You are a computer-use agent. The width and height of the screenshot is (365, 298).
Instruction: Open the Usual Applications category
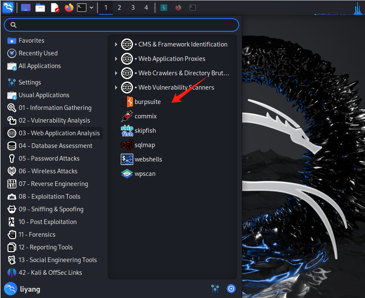click(x=53, y=95)
